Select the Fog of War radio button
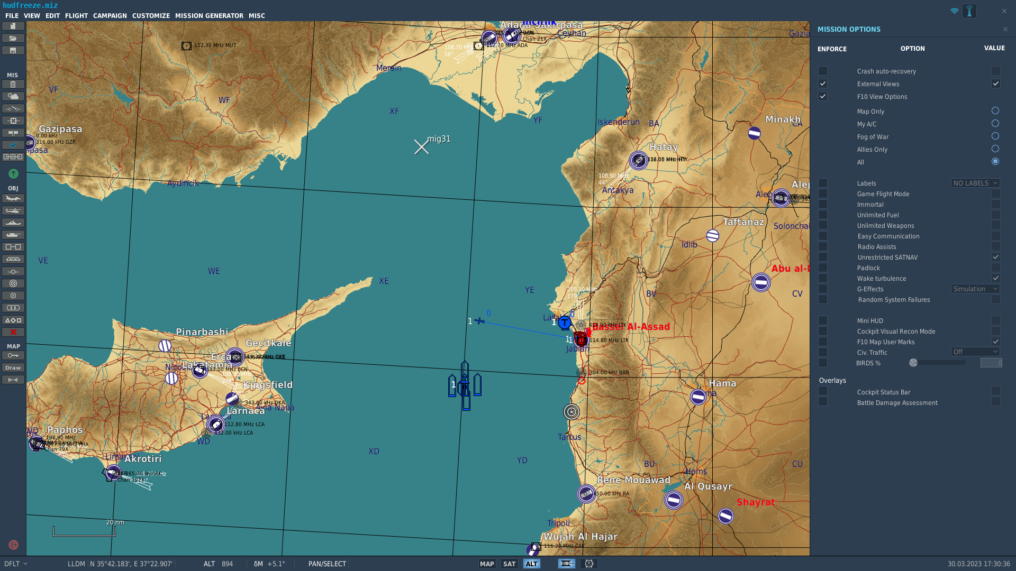Screen dimensions: 1016x571 point(995,136)
